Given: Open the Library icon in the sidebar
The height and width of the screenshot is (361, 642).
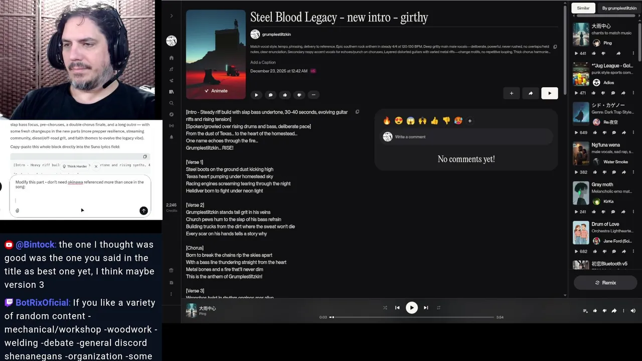Looking at the screenshot, I should point(172,92).
